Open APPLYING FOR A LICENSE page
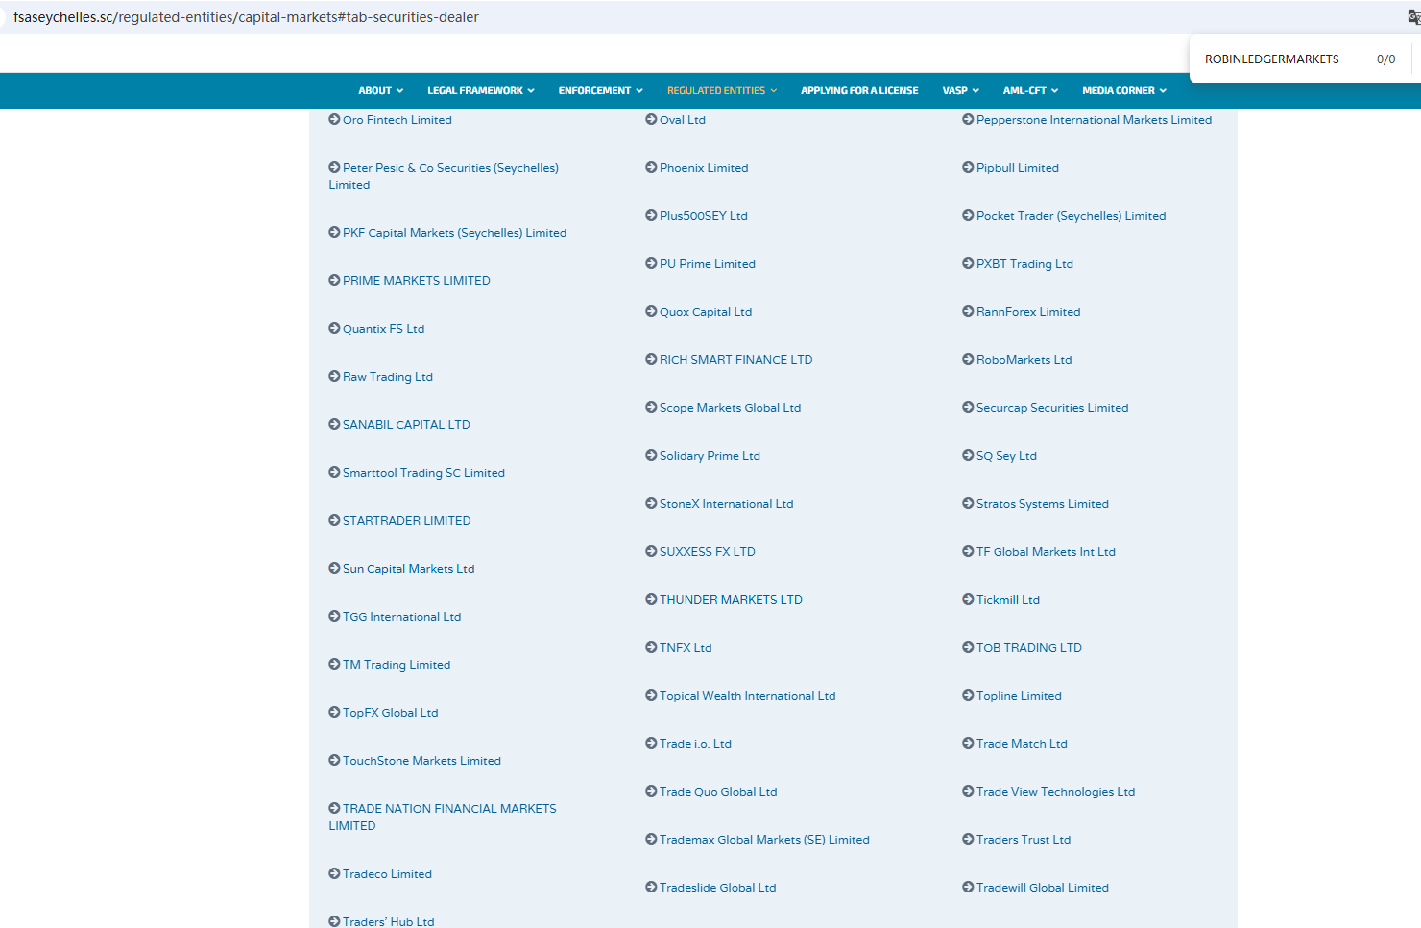Screen dimensions: 1421x928 click(x=859, y=91)
